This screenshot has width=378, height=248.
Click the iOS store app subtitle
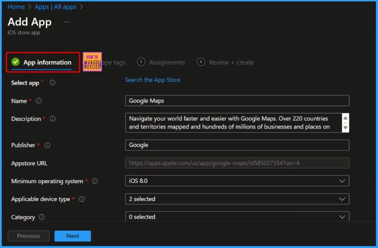pos(24,32)
